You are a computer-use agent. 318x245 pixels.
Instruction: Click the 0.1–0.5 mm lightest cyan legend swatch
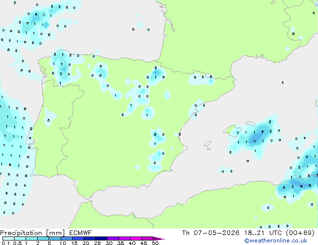tap(9, 238)
